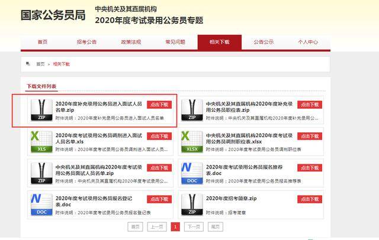Click file name 中央机关及其直属机构2020年度补充录用公务员职位表.zip
Image resolution: width=379 pixels, height=240 pixels.
(249, 107)
